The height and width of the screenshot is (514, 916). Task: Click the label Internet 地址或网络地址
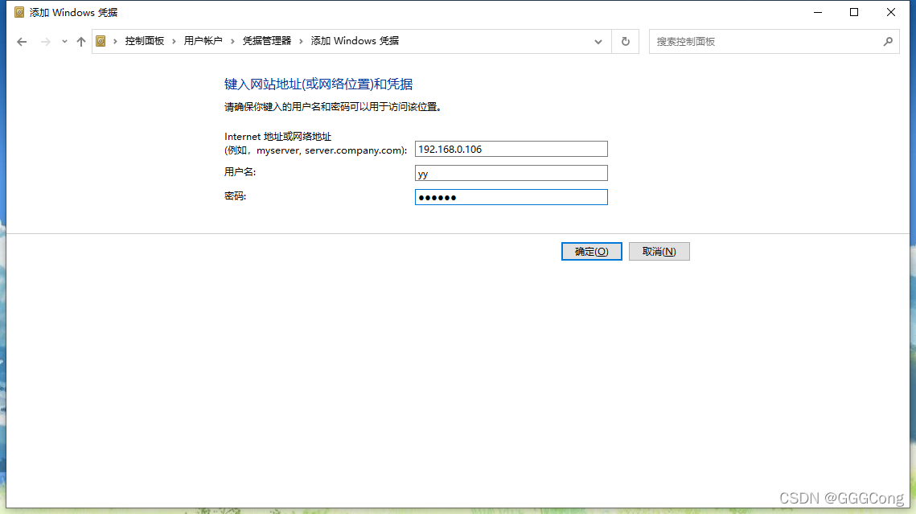pos(277,137)
